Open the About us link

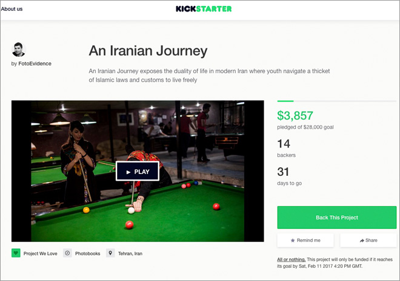[x=12, y=9]
